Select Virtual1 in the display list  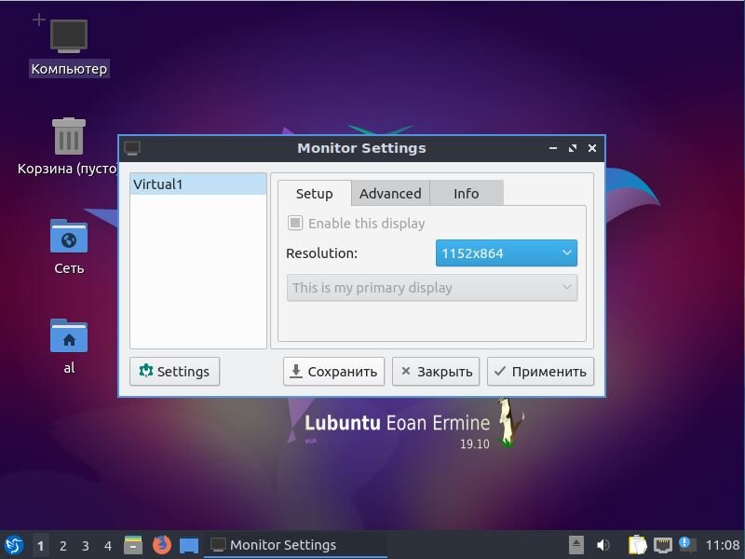[x=196, y=184]
